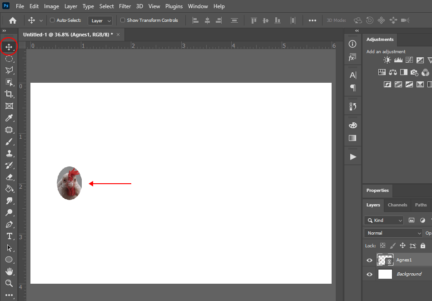Choose the Eyedropper tool

(x=9, y=118)
